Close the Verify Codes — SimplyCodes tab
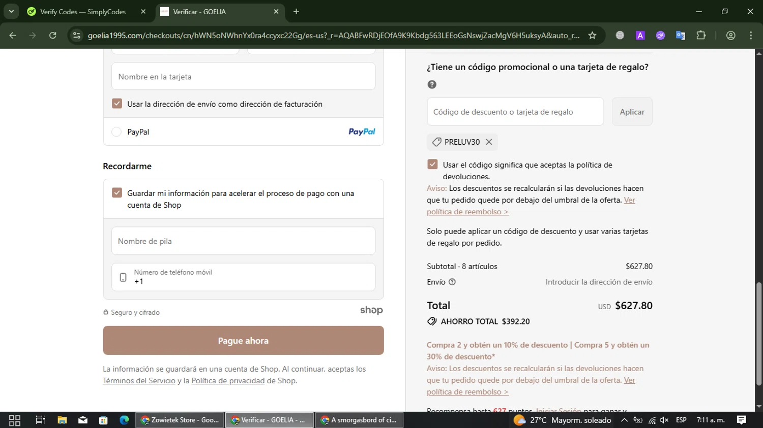 point(143,12)
